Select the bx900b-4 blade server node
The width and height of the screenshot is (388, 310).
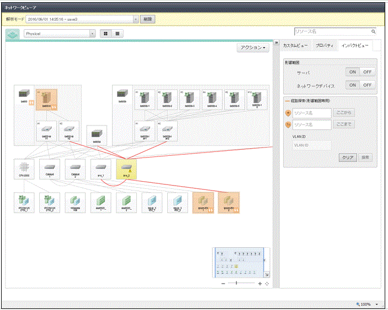[x=212, y=100]
